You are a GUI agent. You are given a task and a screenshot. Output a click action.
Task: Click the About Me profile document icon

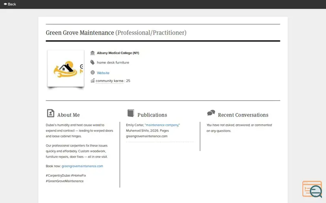coord(51,113)
